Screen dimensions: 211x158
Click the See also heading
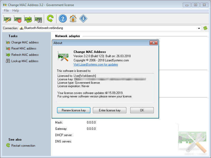15,140
